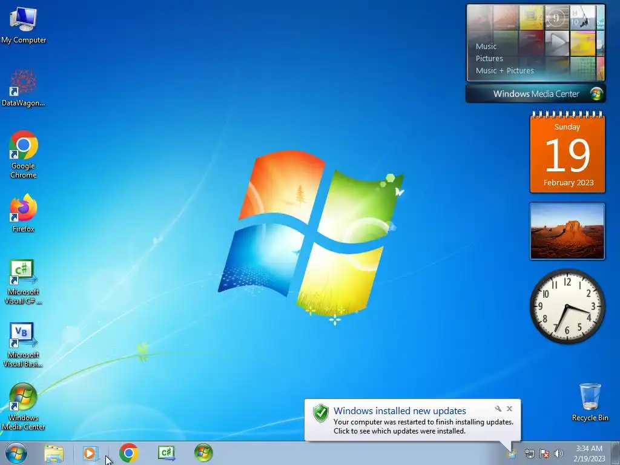Click the analog clock gadget
The width and height of the screenshot is (620, 465).
[567, 307]
